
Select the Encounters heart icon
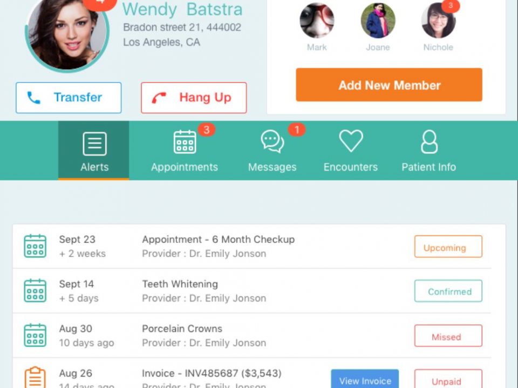click(x=351, y=141)
